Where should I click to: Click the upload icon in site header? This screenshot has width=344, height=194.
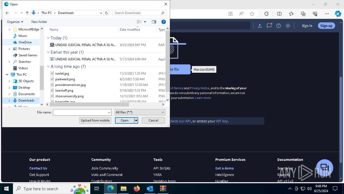tap(260, 26)
